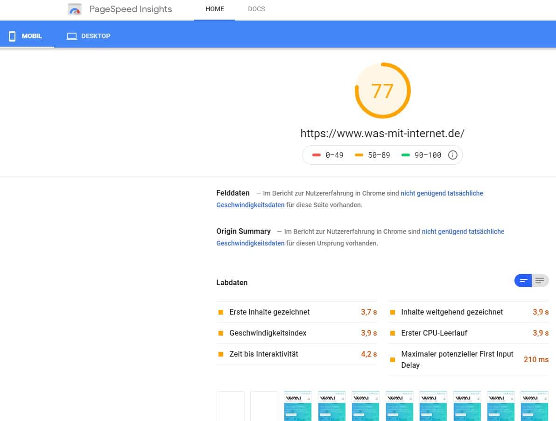Screen dimensions: 556x421
Task: Click orange square beside Zeit bis Interaktivität
Action: tap(220, 354)
